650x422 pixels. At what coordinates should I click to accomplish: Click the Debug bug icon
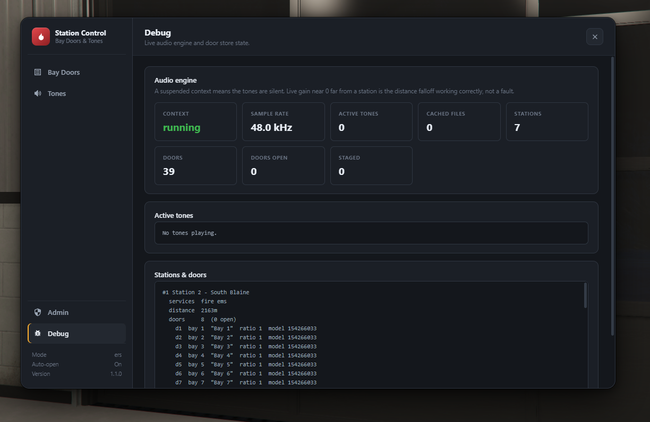click(x=38, y=333)
